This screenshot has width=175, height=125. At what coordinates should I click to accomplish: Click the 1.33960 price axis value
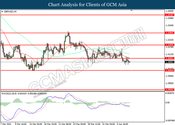170,18
